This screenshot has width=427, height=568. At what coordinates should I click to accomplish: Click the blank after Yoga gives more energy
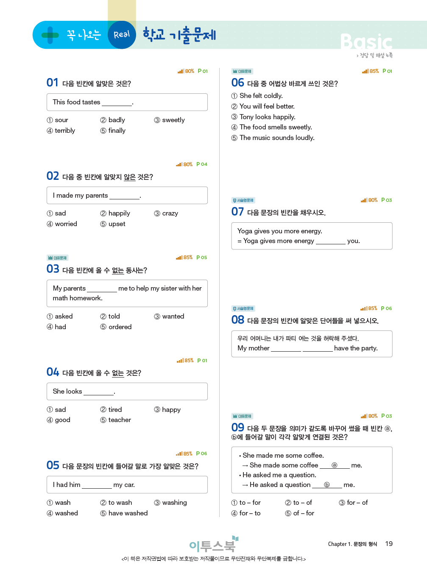(x=330, y=241)
